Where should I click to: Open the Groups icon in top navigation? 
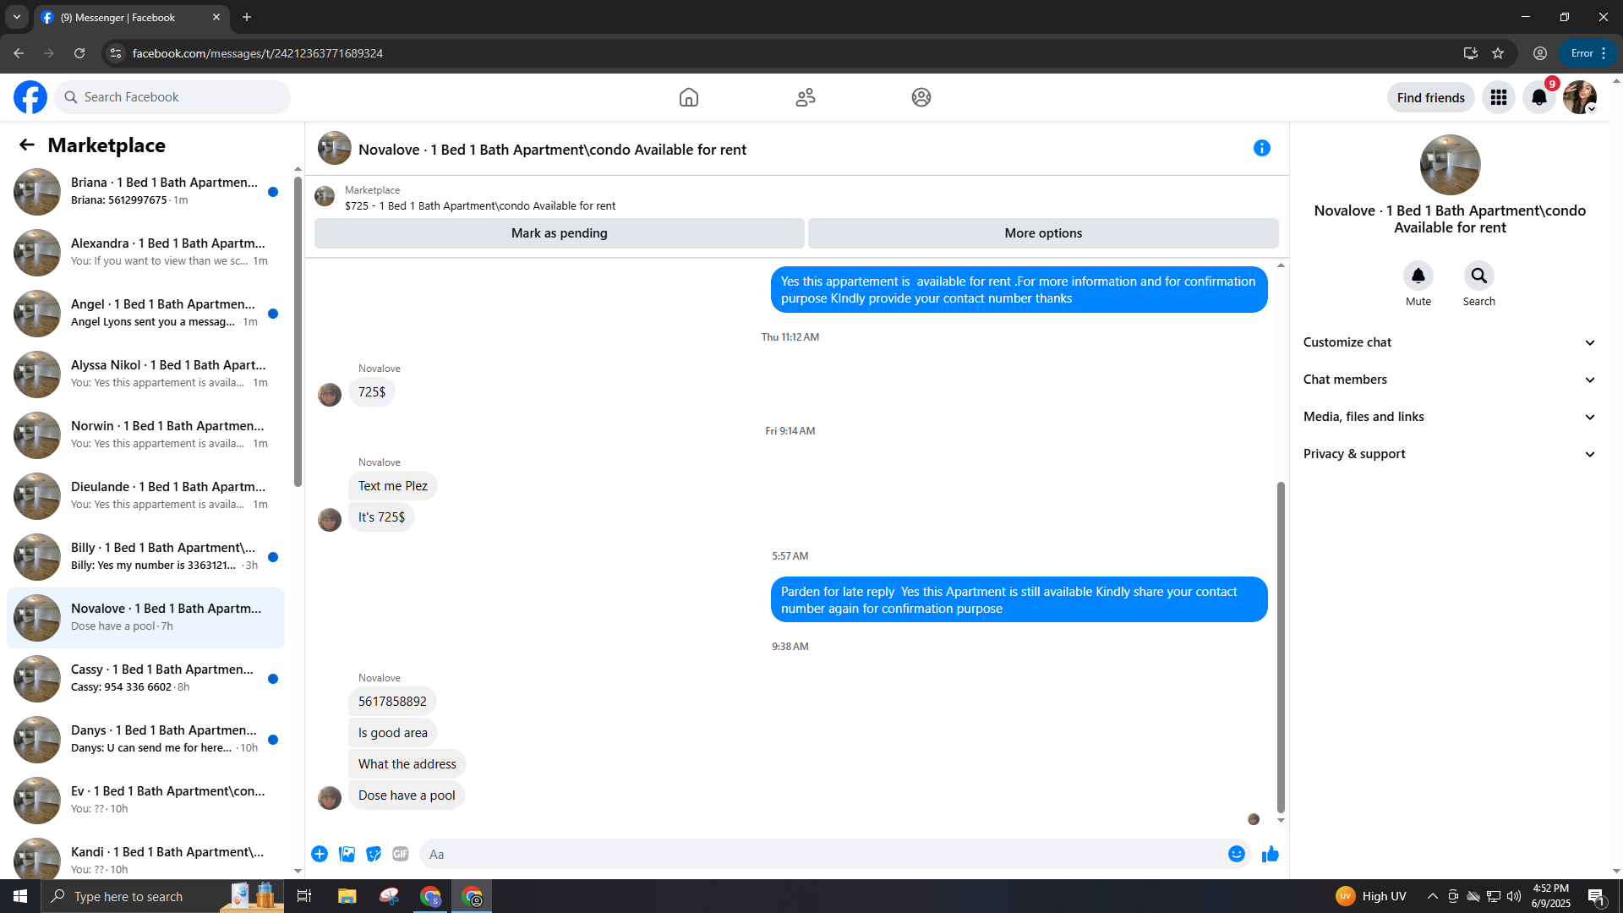(921, 97)
